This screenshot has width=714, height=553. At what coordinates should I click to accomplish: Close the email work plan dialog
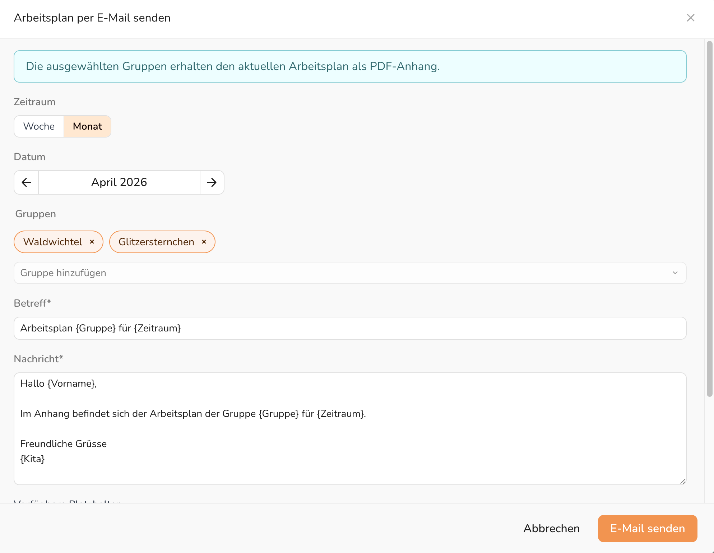690,18
